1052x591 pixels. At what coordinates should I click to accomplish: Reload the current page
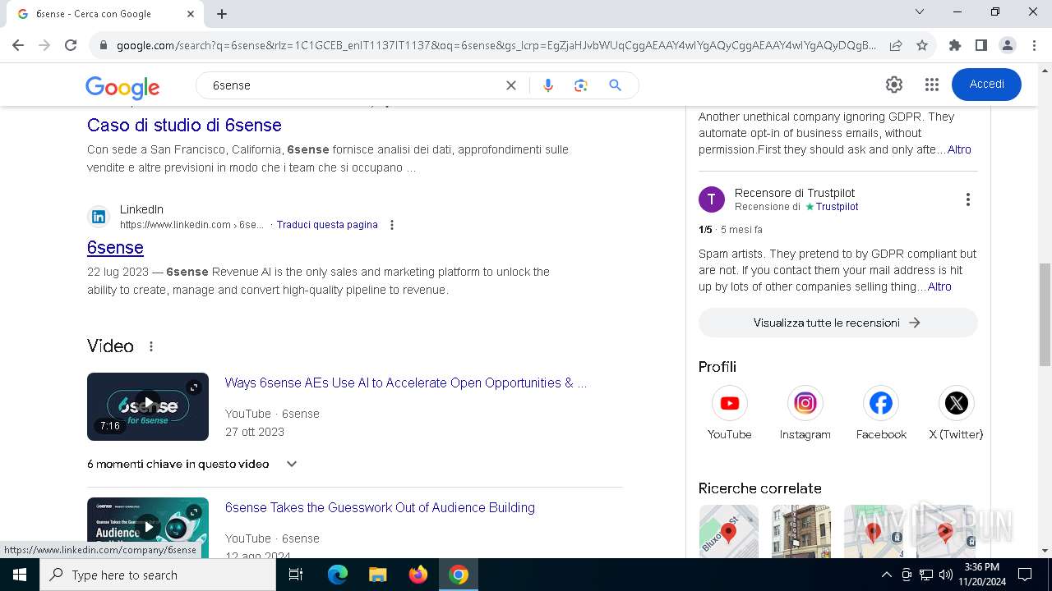coord(71,45)
